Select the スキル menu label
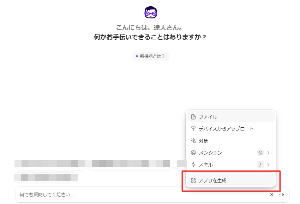Image resolution: width=300 pixels, height=204 pixels. (x=206, y=165)
